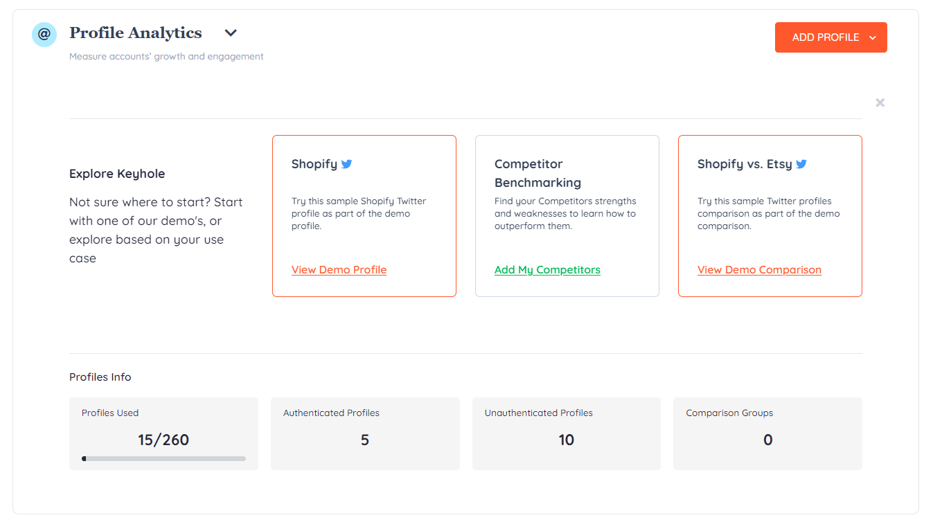Click the Comparison Groups counter
The image size is (942, 522).
coord(767,440)
